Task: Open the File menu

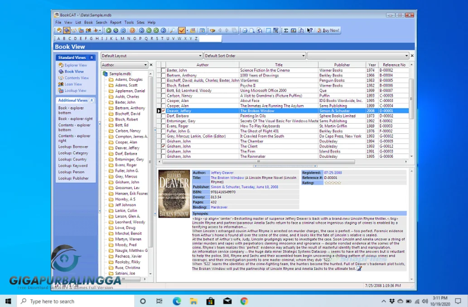Action: pos(58,22)
